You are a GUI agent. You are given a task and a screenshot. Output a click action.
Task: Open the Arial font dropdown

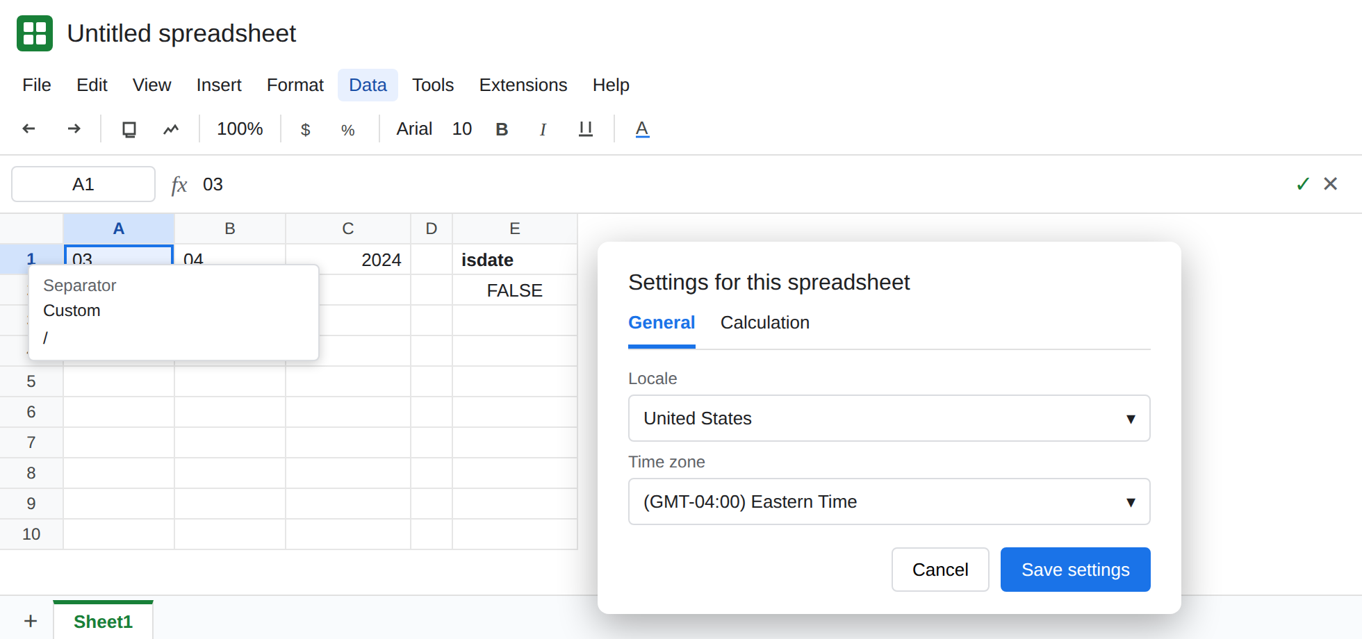pyautogui.click(x=414, y=129)
